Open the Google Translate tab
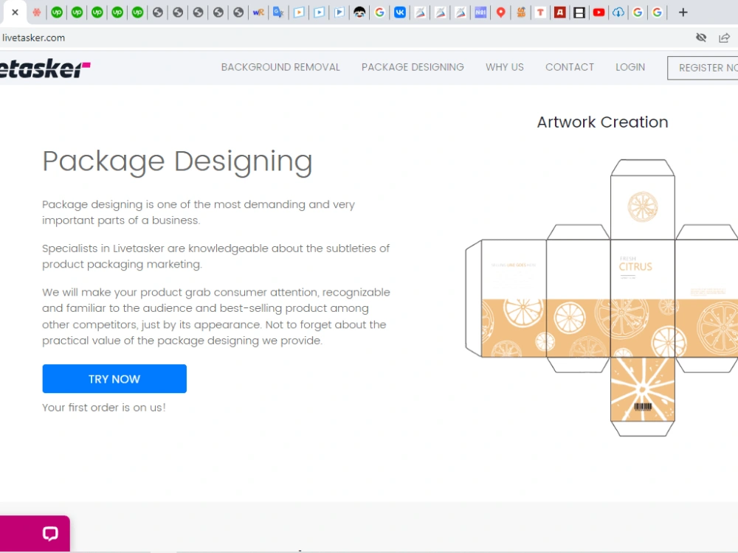 [x=279, y=13]
